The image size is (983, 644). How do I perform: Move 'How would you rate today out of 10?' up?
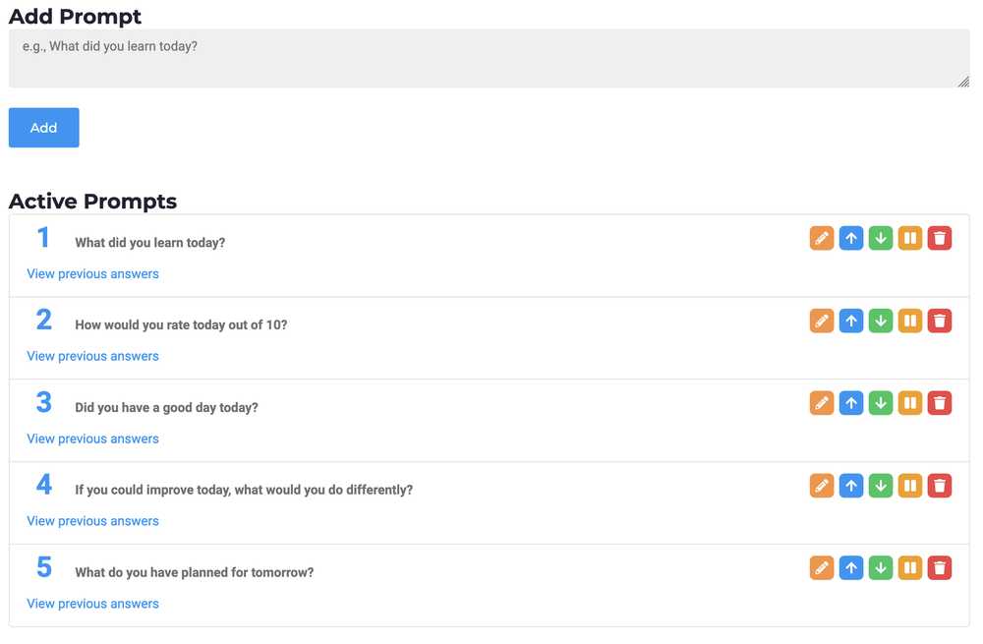(x=851, y=321)
